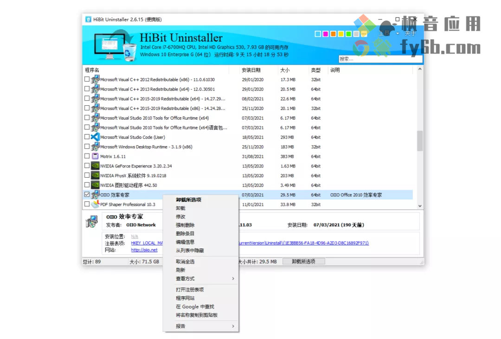Screen dimensions: 501x339
Task: Click the Visual C++ 2013 Redistributable icon
Action: coord(95,89)
